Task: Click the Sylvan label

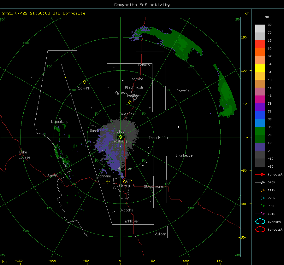Action: click(121, 93)
